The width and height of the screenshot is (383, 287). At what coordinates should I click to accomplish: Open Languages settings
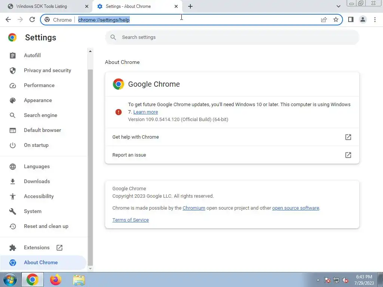pyautogui.click(x=37, y=166)
